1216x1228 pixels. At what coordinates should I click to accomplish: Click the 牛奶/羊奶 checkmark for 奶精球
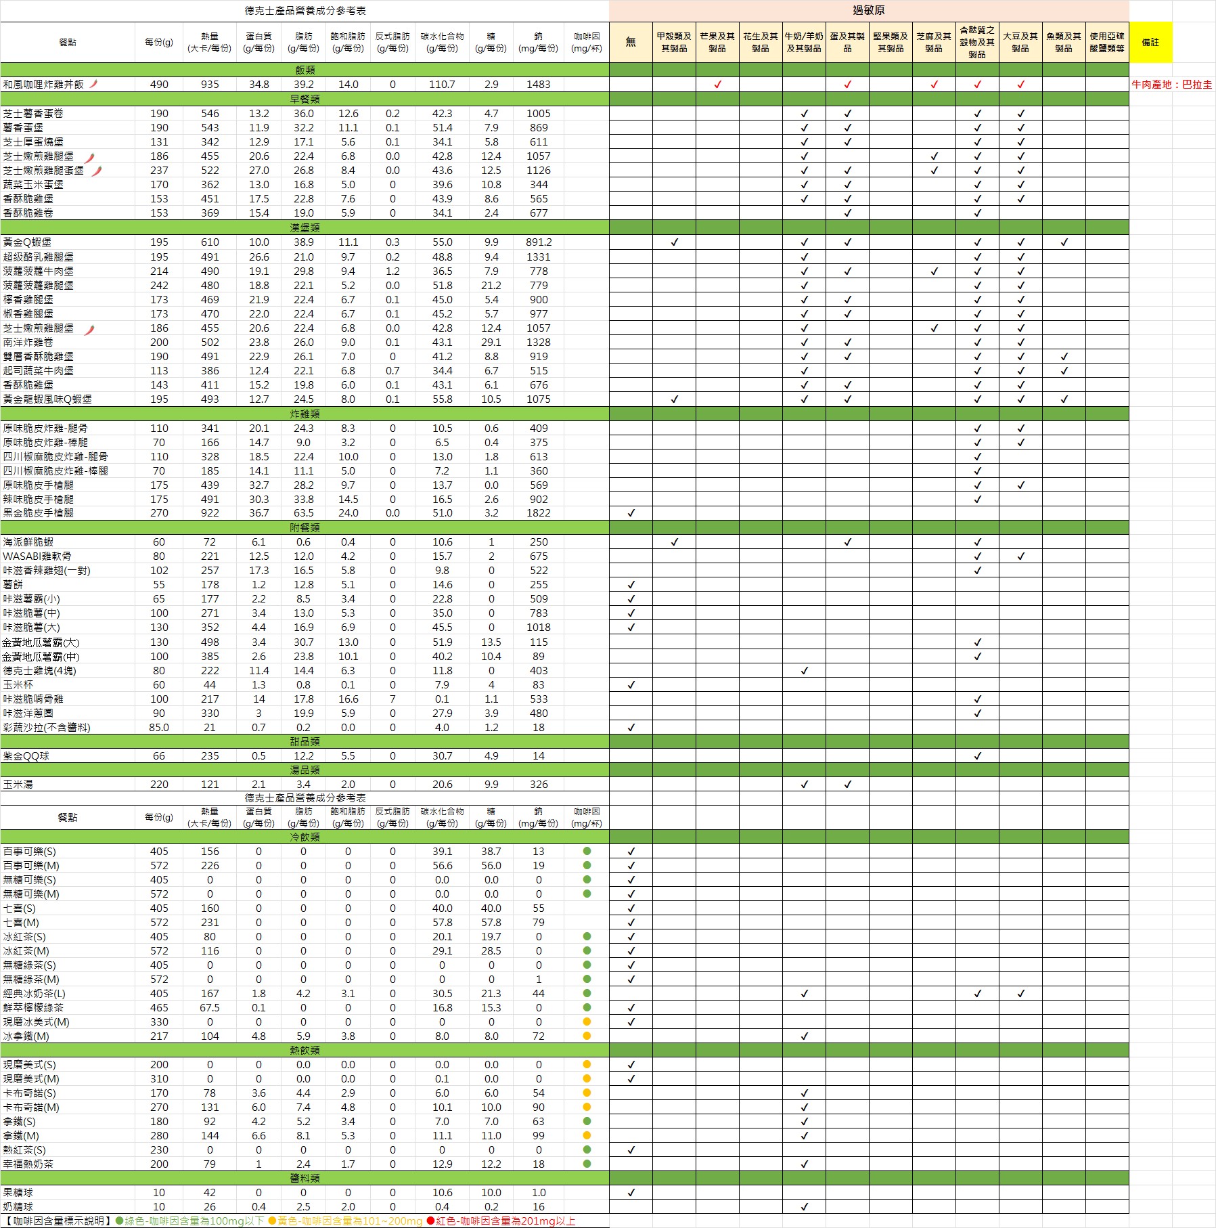[x=804, y=1206]
